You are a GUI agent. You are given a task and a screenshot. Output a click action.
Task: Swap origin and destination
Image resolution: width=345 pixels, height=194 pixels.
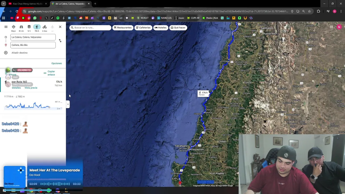pos(60,41)
